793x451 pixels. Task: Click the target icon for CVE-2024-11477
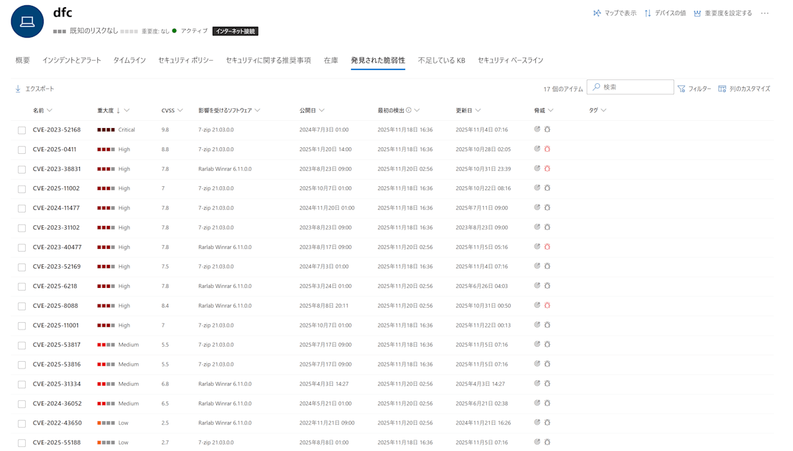[537, 207]
